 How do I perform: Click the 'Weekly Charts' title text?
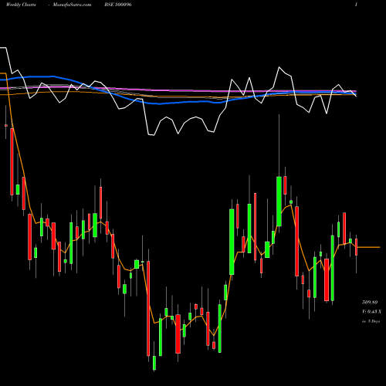21,5
